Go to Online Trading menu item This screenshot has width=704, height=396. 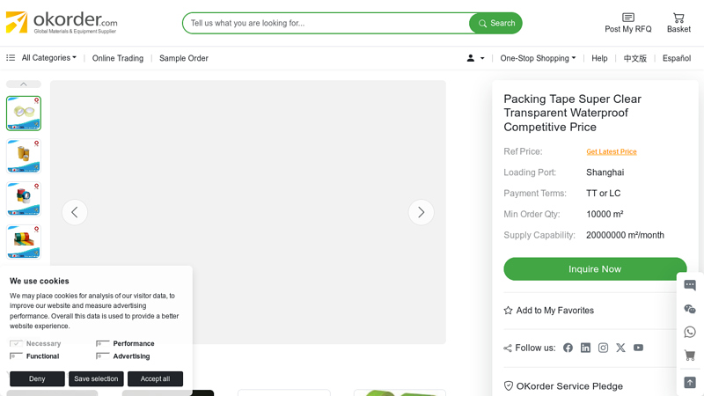[x=118, y=58]
